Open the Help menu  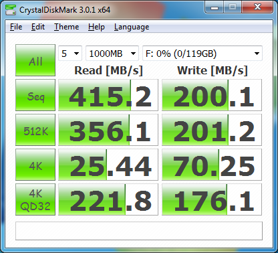pos(96,27)
